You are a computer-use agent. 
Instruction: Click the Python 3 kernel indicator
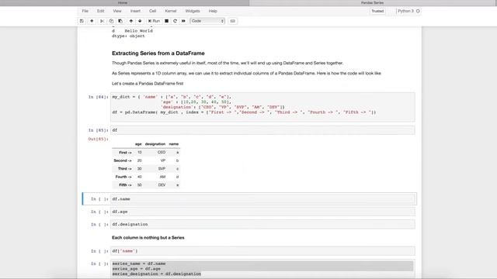tap(408, 11)
